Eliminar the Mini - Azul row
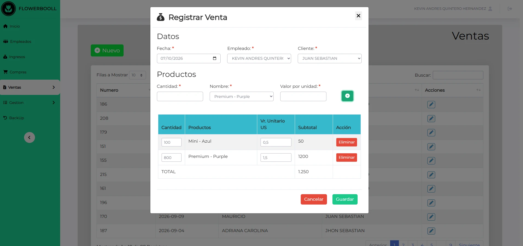The height and width of the screenshot is (246, 523). [347, 142]
